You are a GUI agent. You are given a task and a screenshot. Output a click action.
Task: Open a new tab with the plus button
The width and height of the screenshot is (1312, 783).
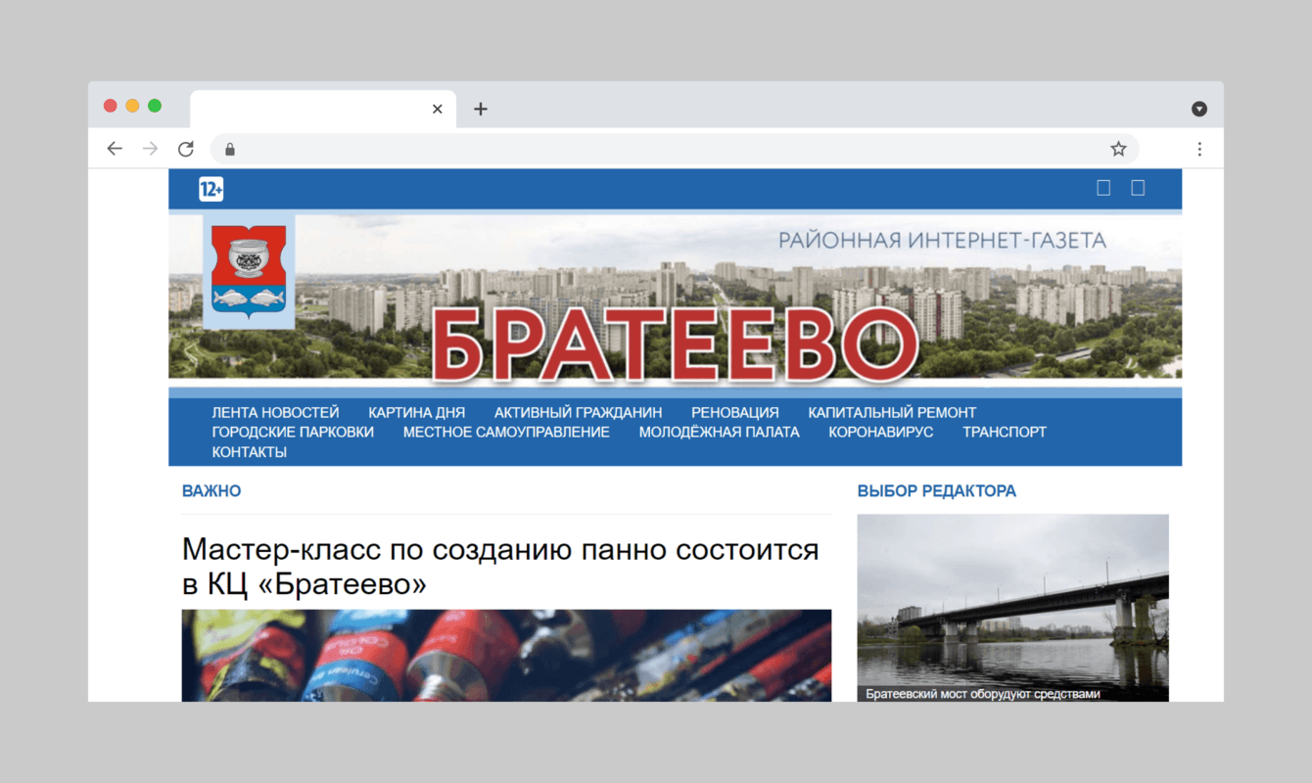pyautogui.click(x=480, y=109)
